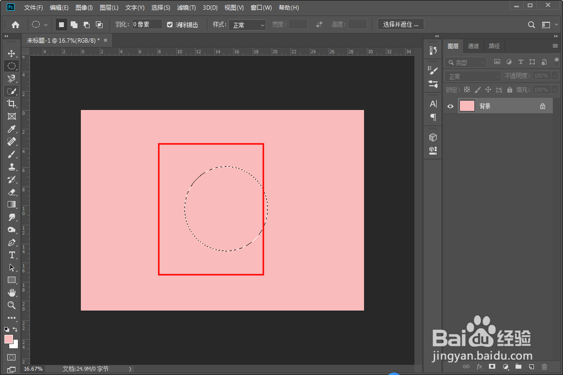
Task: Click the 选择并遮住 button
Action: click(401, 24)
